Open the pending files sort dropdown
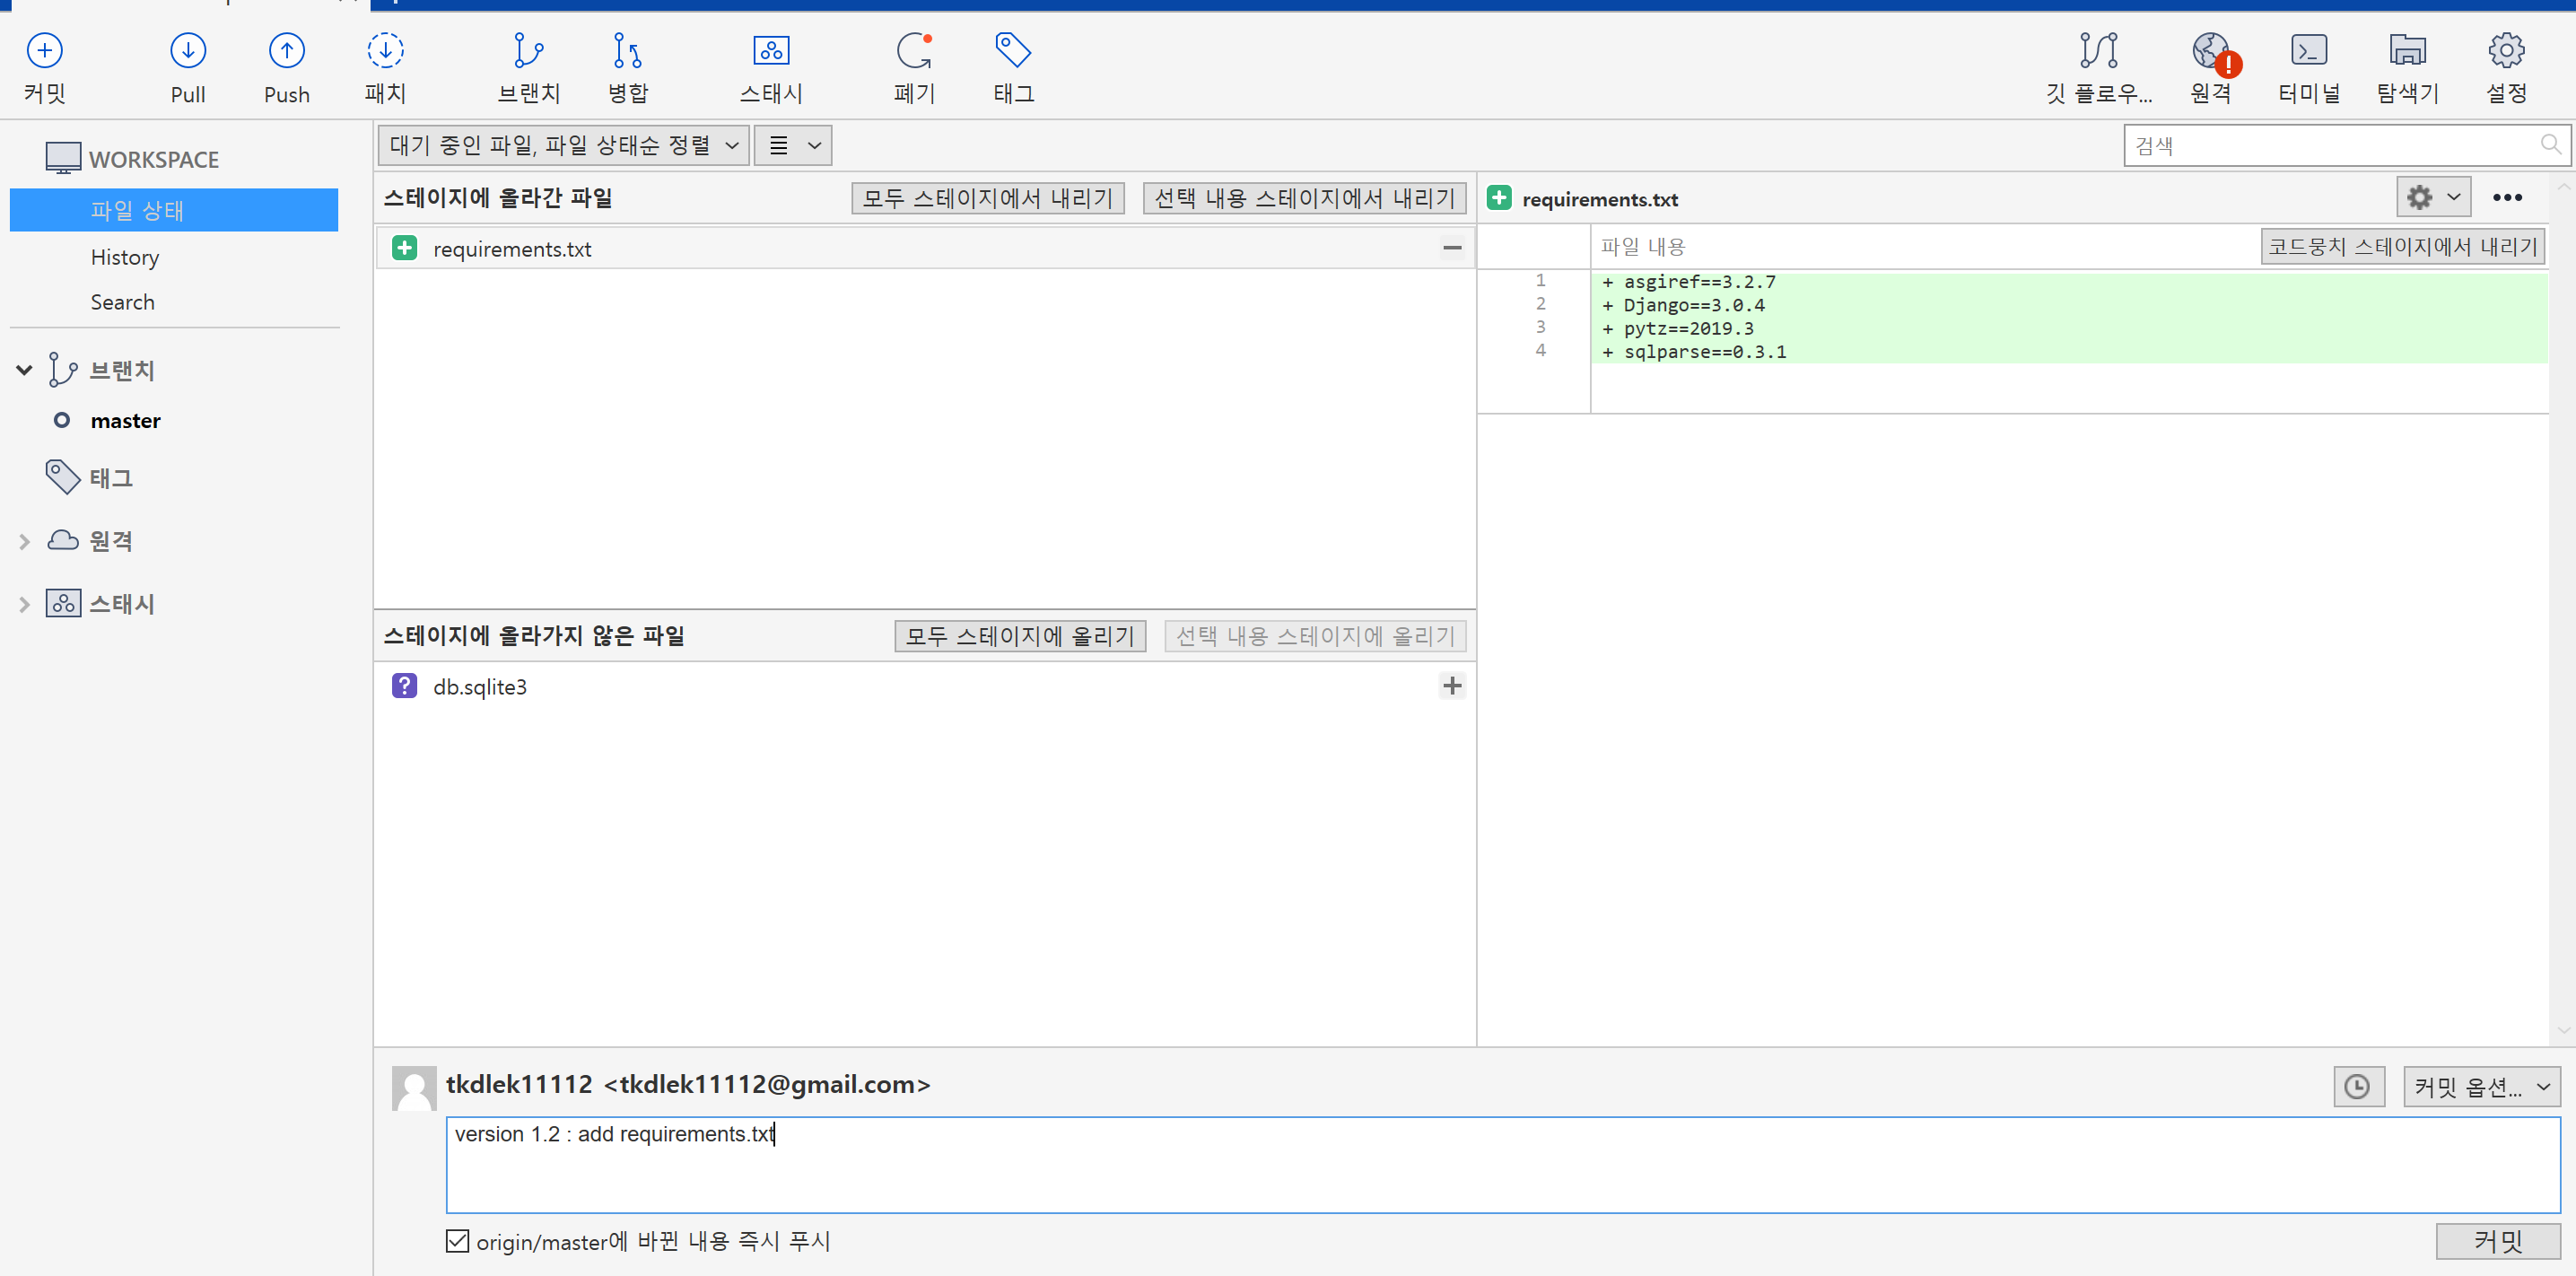The height and width of the screenshot is (1276, 2576). click(x=564, y=146)
